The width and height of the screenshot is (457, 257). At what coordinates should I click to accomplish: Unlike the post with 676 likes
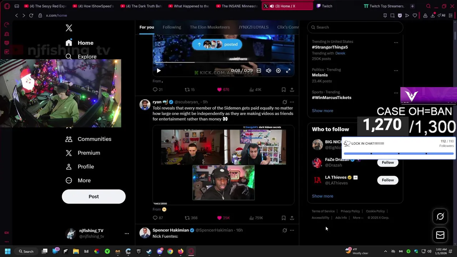click(x=223, y=90)
